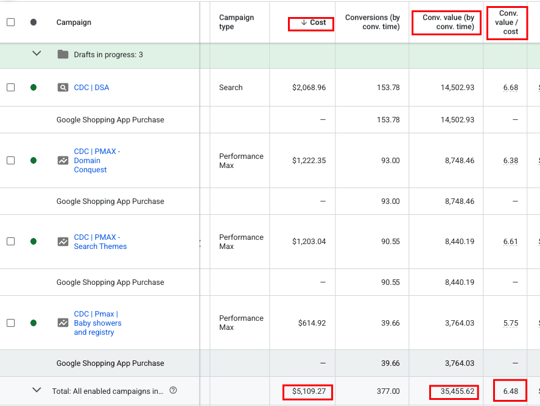
Task: Click the $614.92 cost cell
Action: [312, 323]
